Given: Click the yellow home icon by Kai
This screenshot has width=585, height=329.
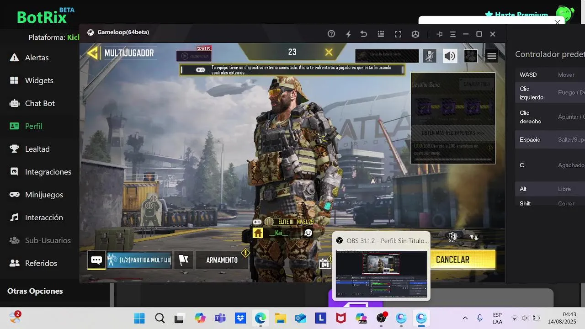Looking at the screenshot, I should tap(258, 233).
